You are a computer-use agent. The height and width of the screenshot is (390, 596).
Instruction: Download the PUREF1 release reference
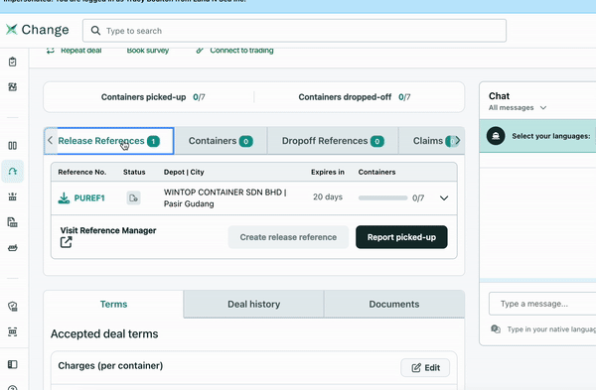pyautogui.click(x=64, y=197)
